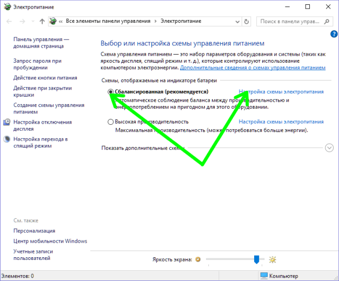Click the magnifier search icon

327,22
